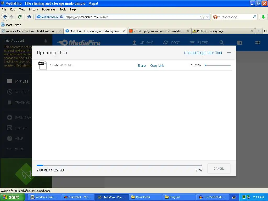Switch to grid view icon
Screen dimensions: 268x201
point(258,43)
